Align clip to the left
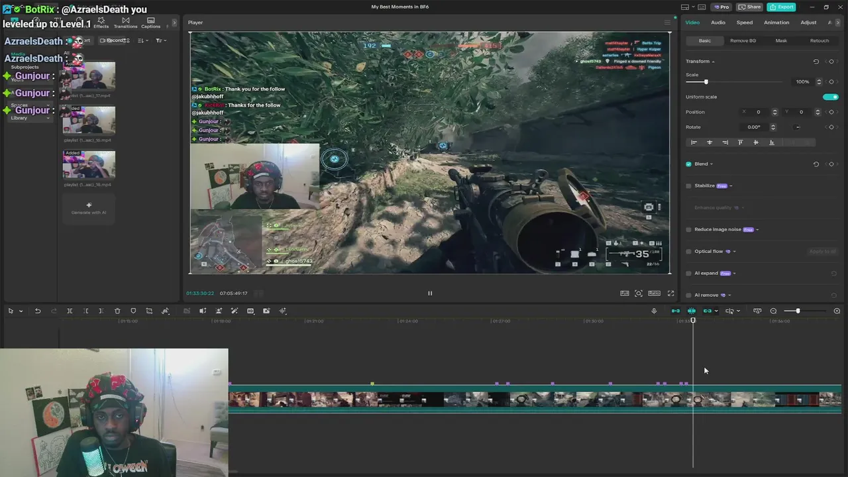 [694, 142]
